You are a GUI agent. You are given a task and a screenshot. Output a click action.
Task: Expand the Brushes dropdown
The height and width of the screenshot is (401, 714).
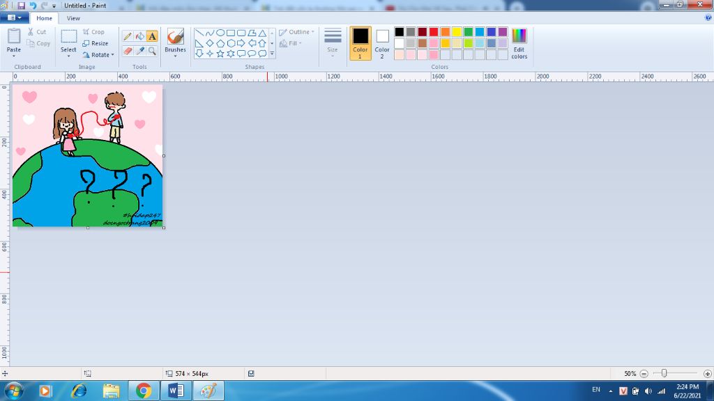(x=175, y=54)
